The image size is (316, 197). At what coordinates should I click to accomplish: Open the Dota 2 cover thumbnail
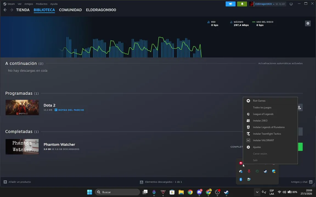(x=22, y=108)
